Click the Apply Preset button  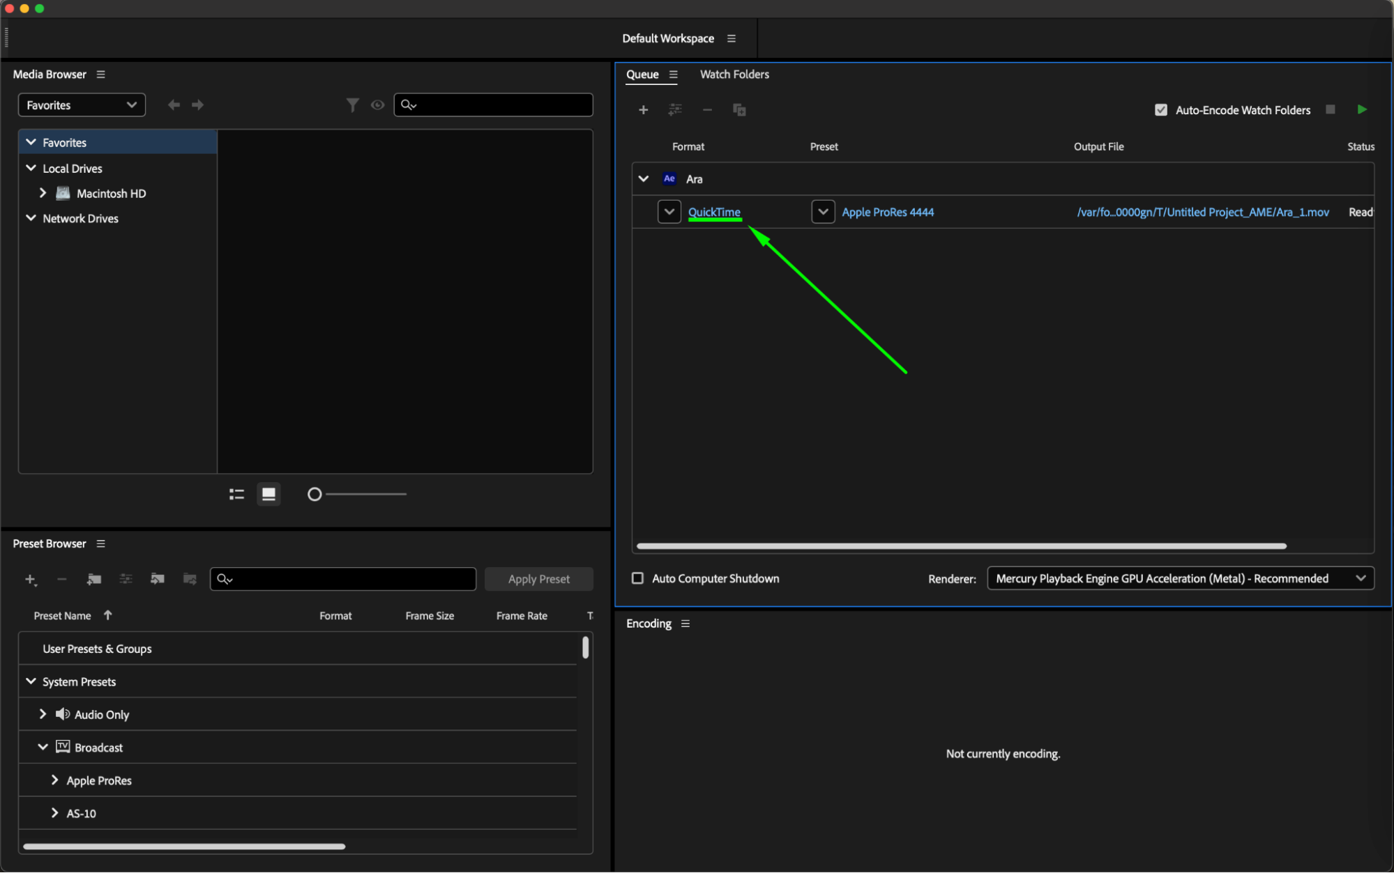pyautogui.click(x=538, y=579)
